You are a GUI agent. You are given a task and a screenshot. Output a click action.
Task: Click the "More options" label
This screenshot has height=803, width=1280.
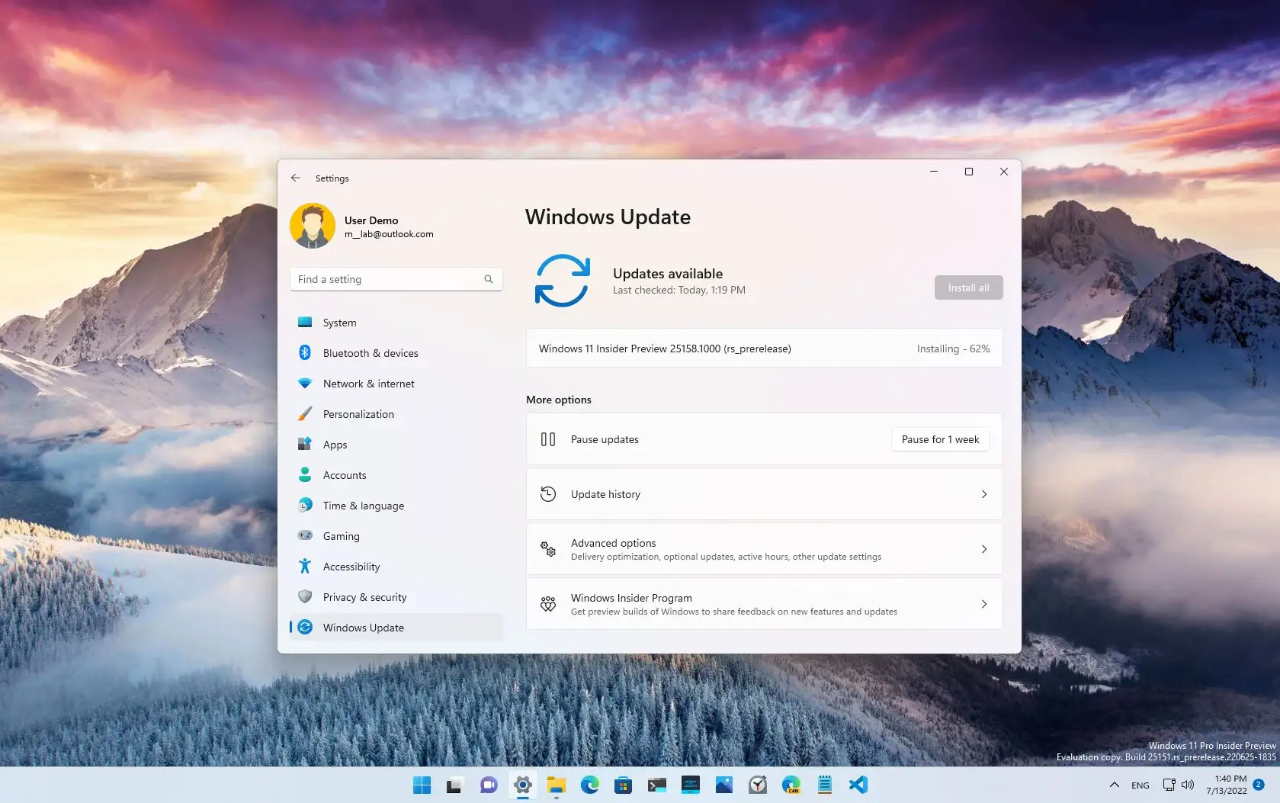[x=559, y=400]
